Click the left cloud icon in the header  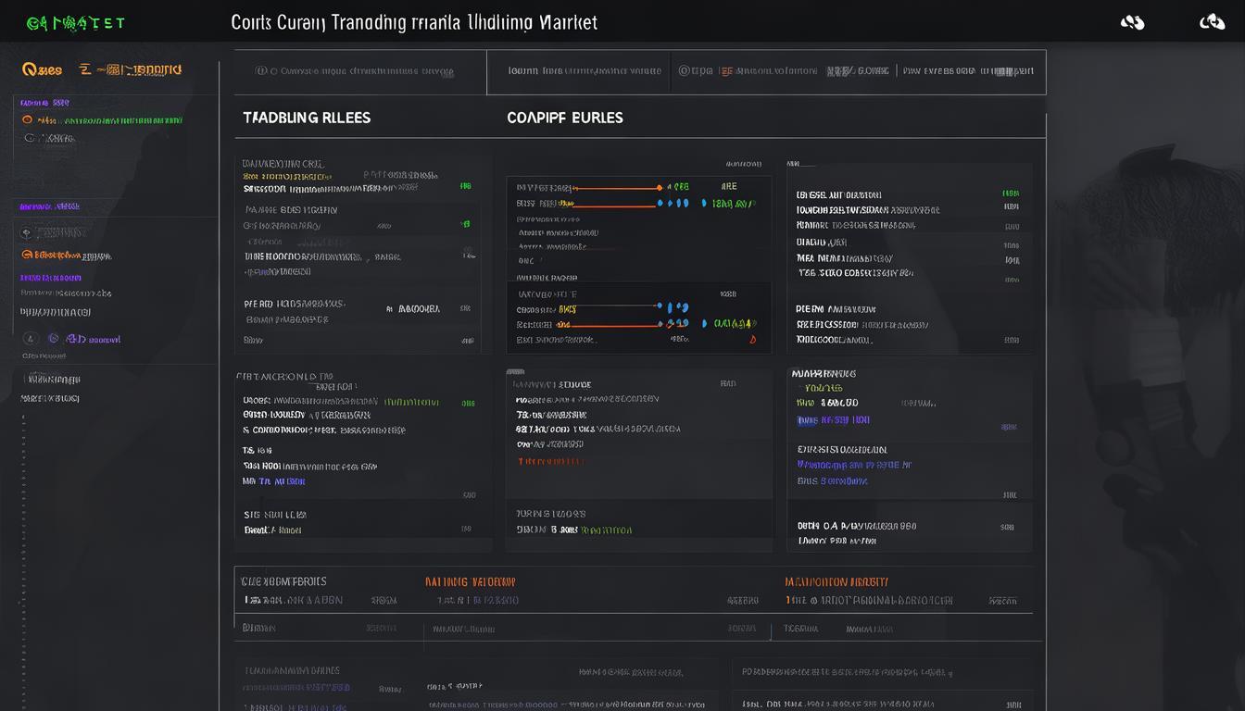[1132, 22]
